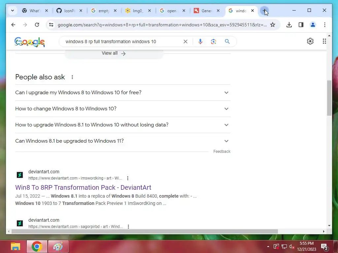Go forward with the forward arrow

pos(25,25)
